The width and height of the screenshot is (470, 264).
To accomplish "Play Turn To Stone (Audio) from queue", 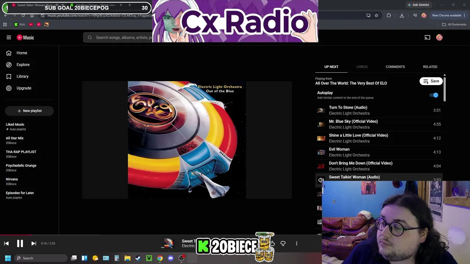I will (x=379, y=110).
